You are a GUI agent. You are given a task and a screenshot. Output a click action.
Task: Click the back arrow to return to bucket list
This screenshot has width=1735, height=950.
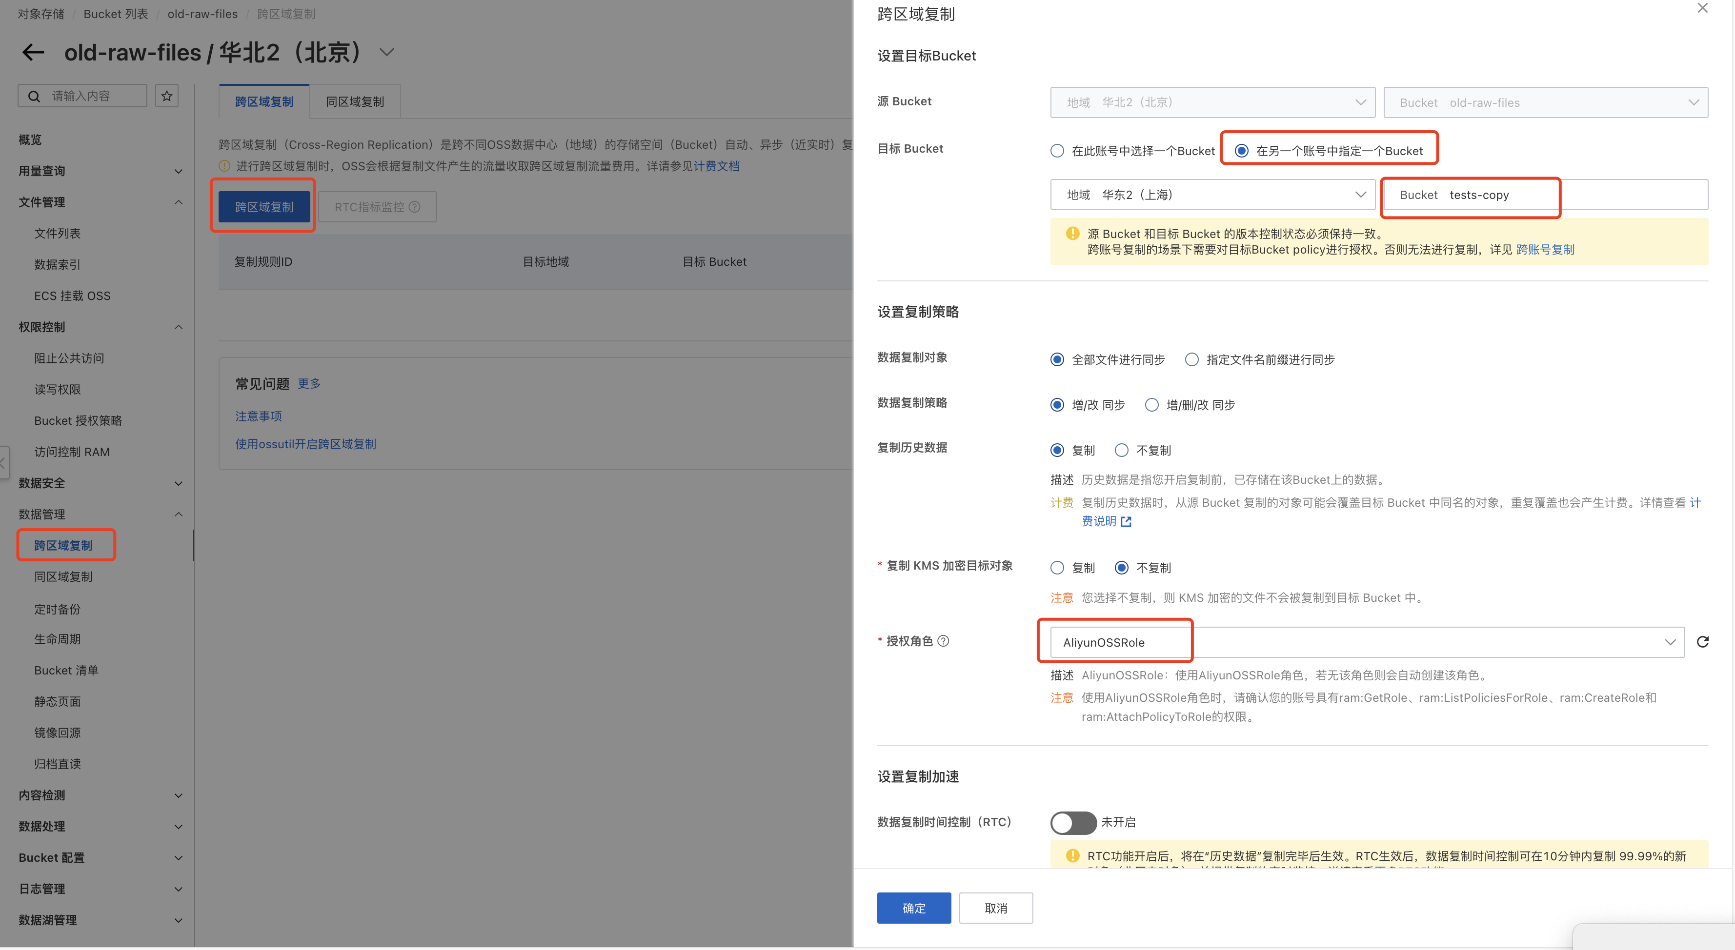click(x=32, y=52)
